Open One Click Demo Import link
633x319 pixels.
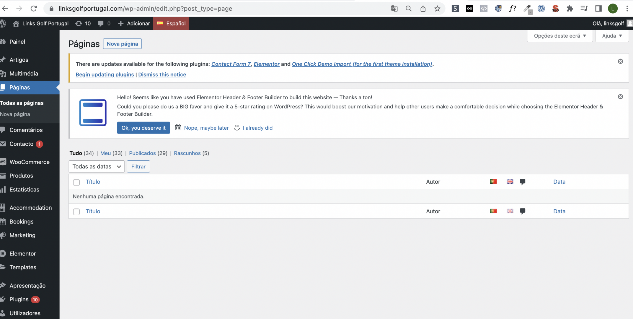coord(362,64)
